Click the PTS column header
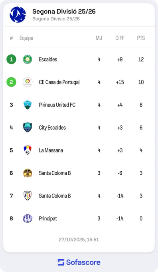158x272 pixels. tap(141, 38)
